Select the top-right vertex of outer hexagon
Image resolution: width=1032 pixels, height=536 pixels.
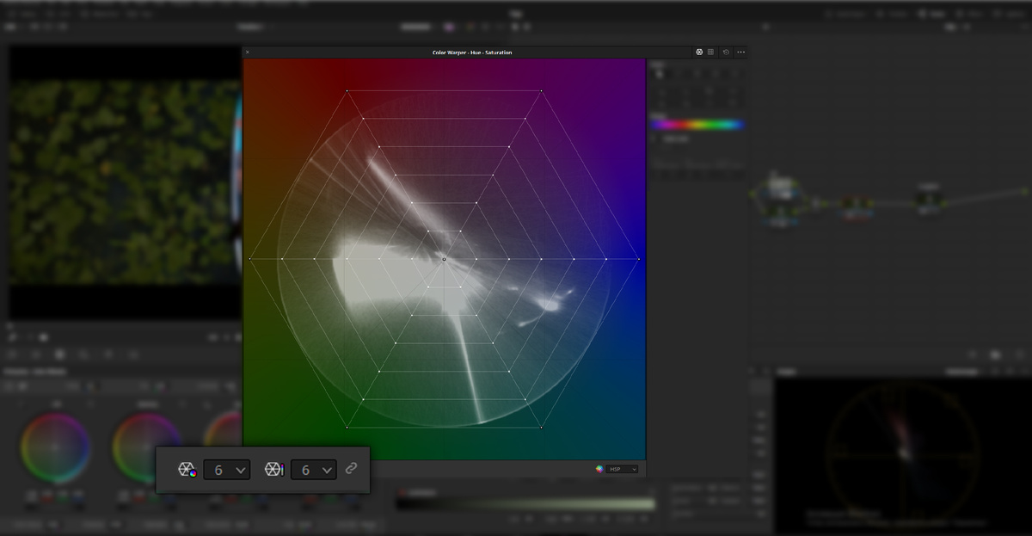[541, 90]
